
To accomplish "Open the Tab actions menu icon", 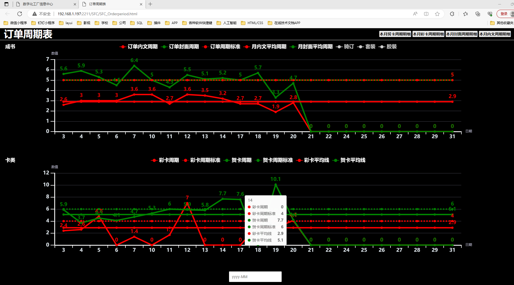I will 6,4.
